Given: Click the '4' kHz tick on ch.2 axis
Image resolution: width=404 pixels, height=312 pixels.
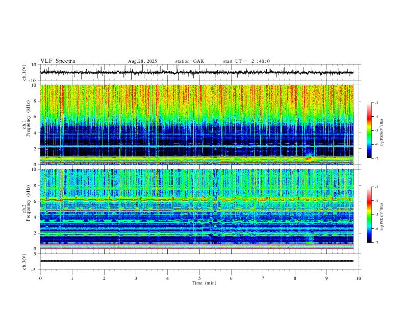Looking at the screenshot, I should click(x=36, y=217).
